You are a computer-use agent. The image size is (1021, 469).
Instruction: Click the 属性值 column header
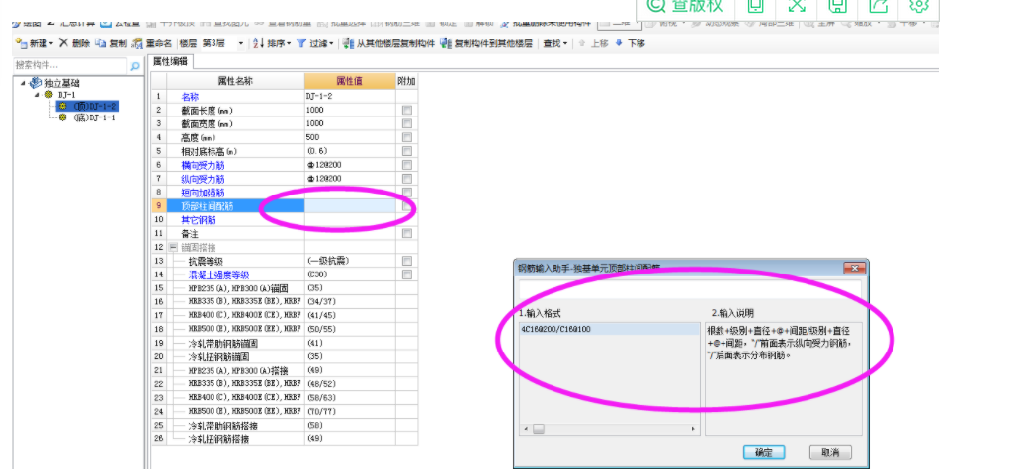coord(350,81)
